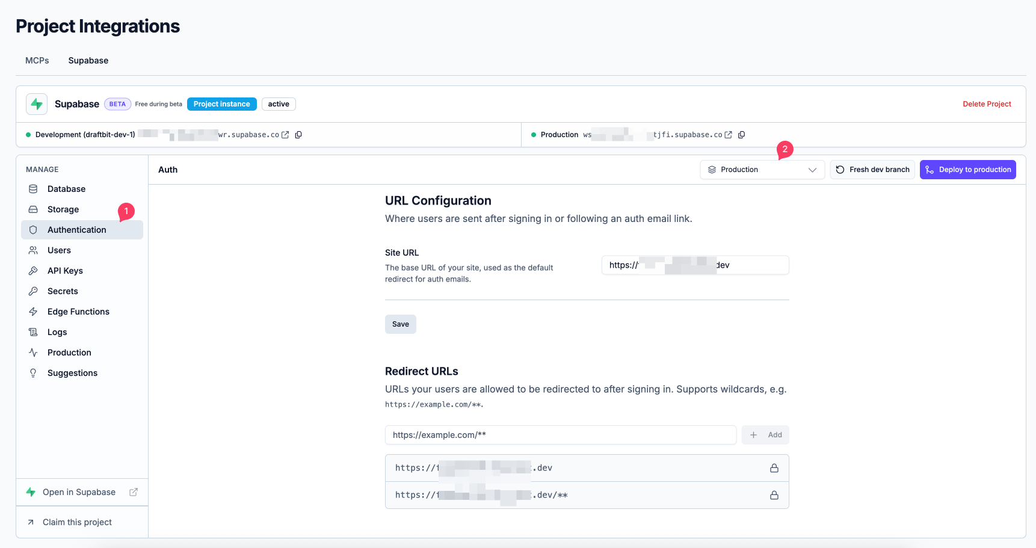
Task: Focus the Site URL input field
Action: coord(695,265)
